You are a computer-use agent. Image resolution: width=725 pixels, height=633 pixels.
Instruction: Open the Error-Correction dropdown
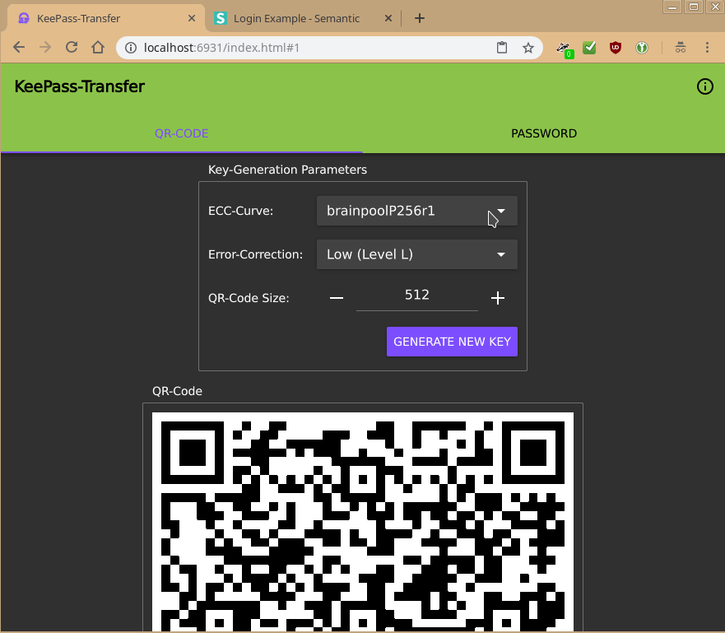click(x=417, y=254)
